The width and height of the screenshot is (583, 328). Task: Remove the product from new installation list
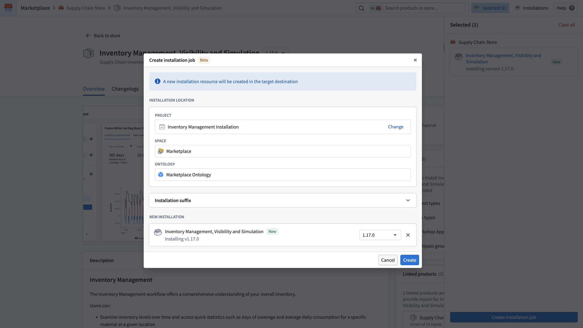tap(408, 235)
